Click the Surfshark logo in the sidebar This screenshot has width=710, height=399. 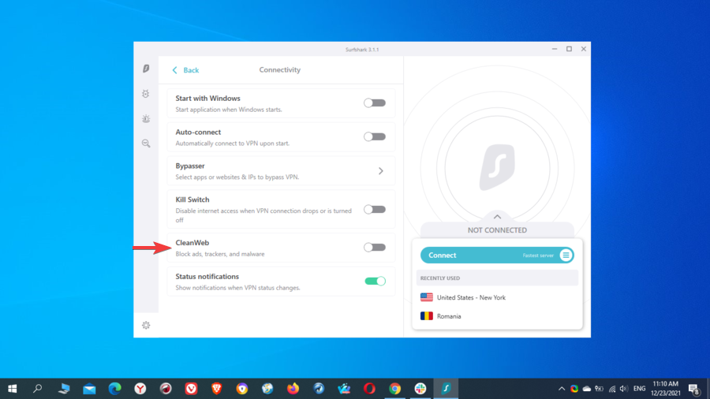click(146, 69)
